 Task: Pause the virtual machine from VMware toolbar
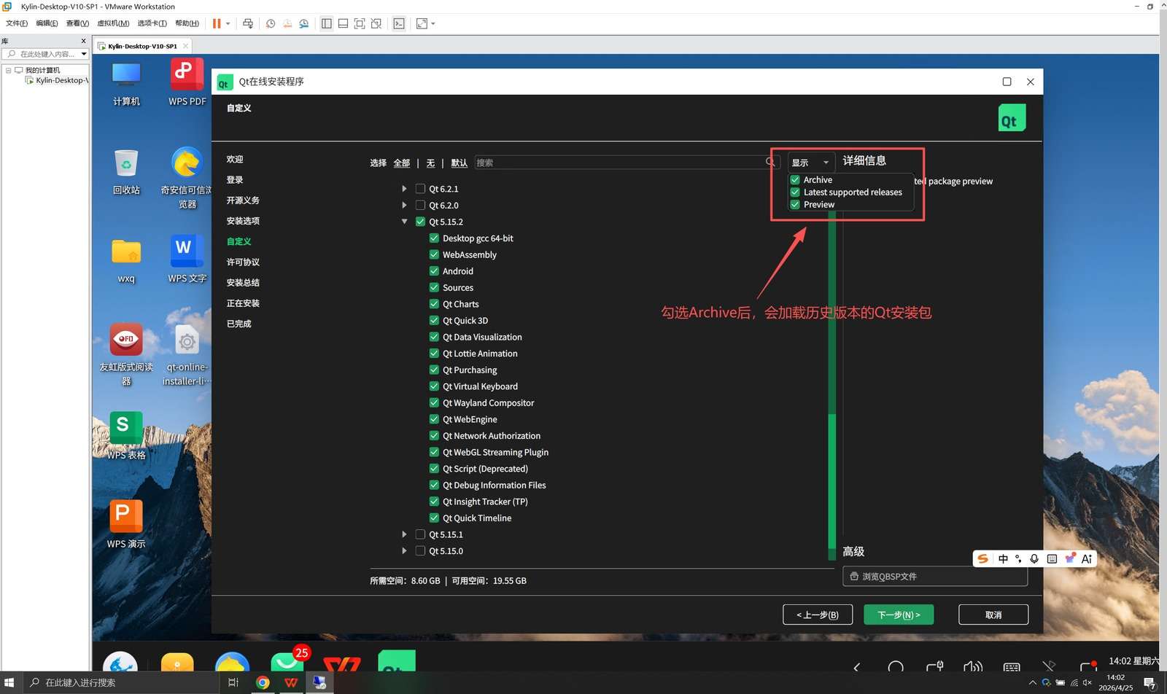[217, 23]
